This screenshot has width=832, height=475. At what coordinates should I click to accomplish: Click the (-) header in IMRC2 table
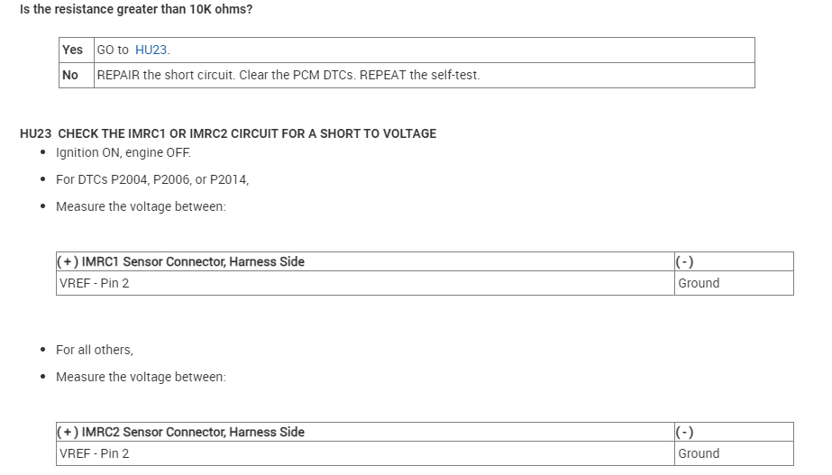pyautogui.click(x=685, y=433)
